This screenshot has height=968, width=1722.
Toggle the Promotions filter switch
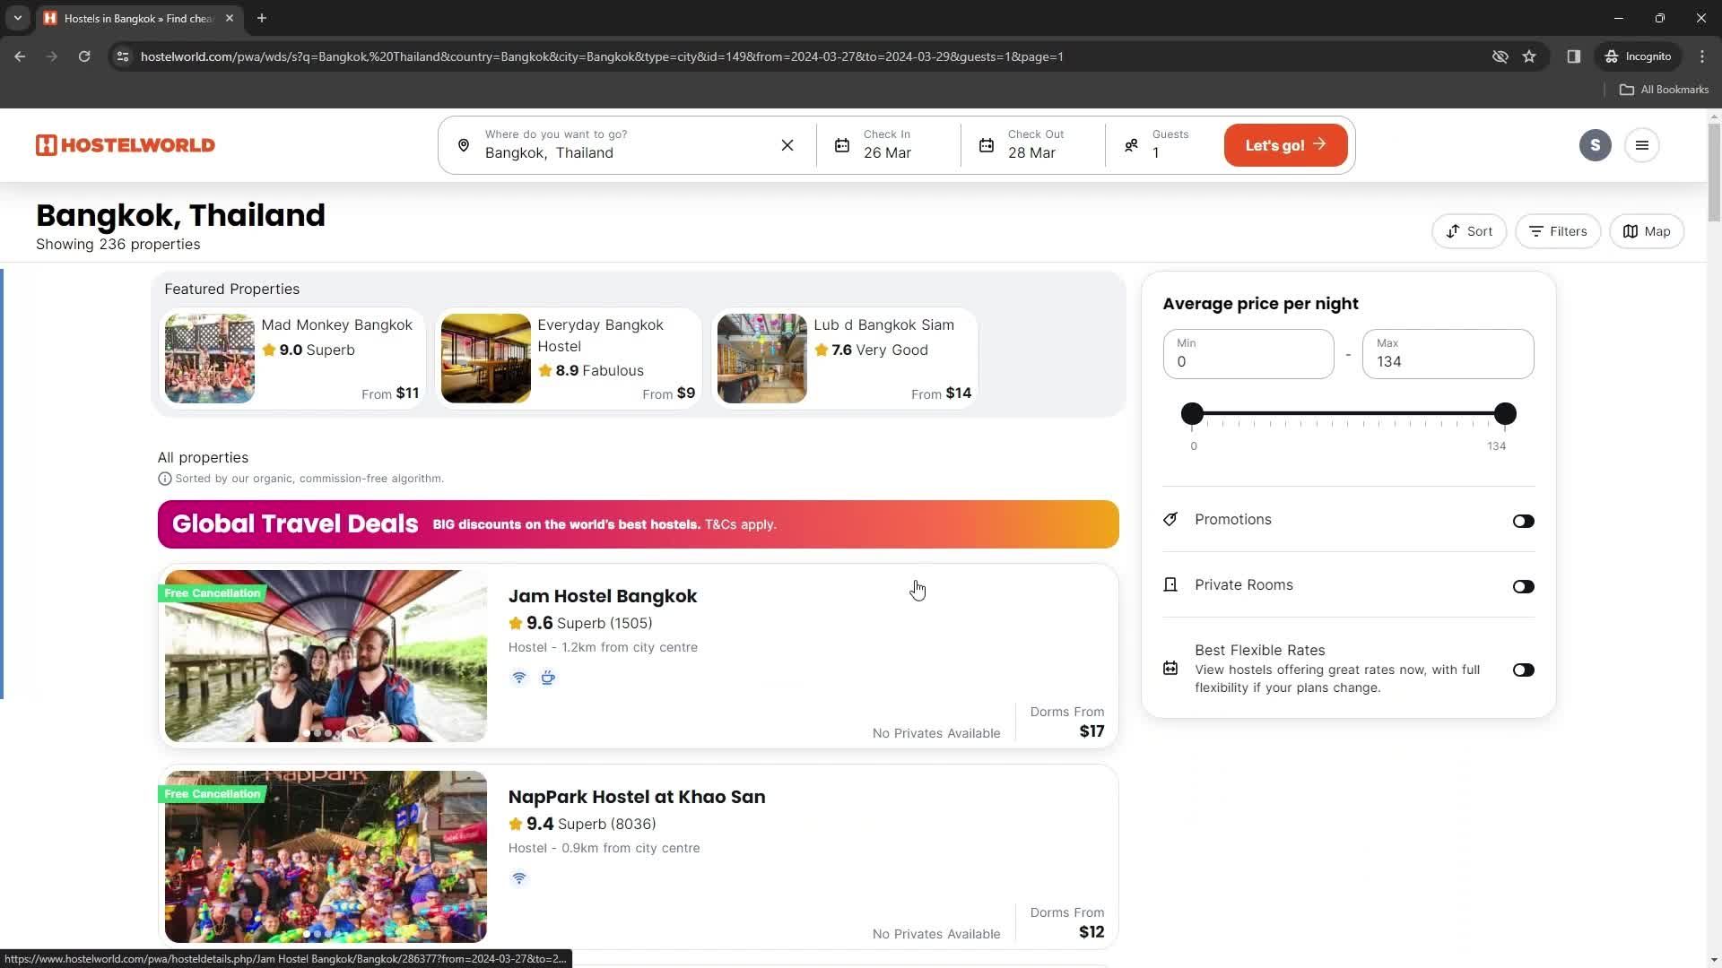tap(1523, 520)
